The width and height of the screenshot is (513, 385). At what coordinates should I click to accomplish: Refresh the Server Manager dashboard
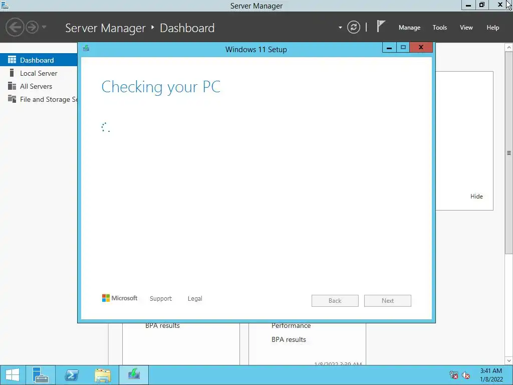pyautogui.click(x=353, y=27)
